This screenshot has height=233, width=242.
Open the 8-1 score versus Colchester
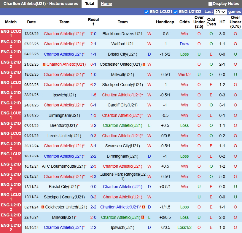[93, 64]
